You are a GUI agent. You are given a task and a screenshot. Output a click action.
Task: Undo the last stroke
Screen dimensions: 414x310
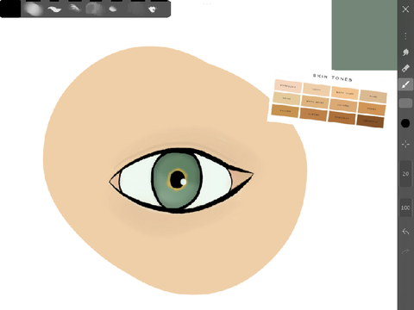[405, 232]
